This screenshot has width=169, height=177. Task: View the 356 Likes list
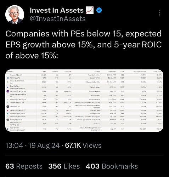click(x=64, y=166)
